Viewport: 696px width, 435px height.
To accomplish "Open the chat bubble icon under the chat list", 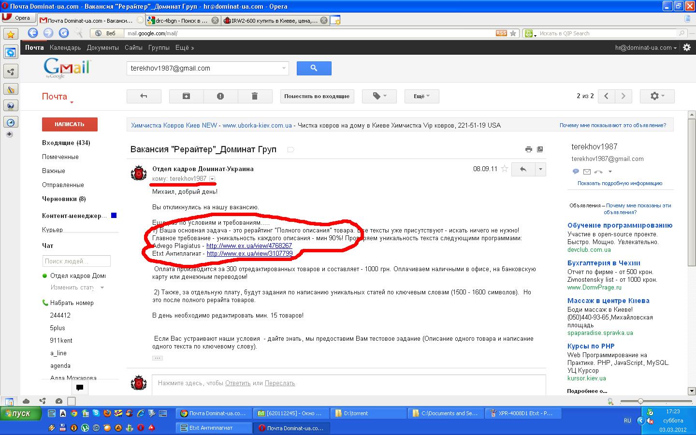I will (80, 387).
